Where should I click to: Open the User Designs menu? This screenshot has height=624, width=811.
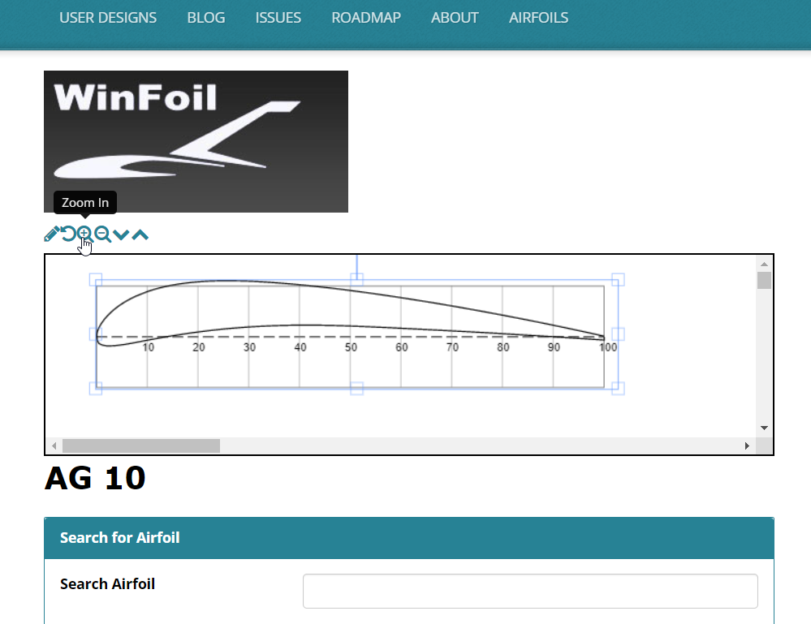(108, 18)
